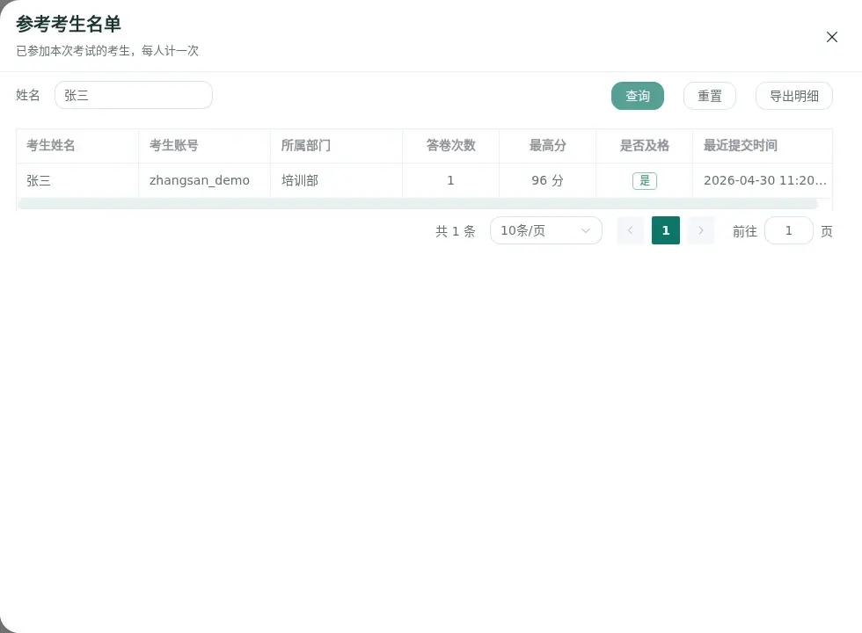Focus the 前往 page jump input
This screenshot has width=862, height=633.
(x=789, y=230)
